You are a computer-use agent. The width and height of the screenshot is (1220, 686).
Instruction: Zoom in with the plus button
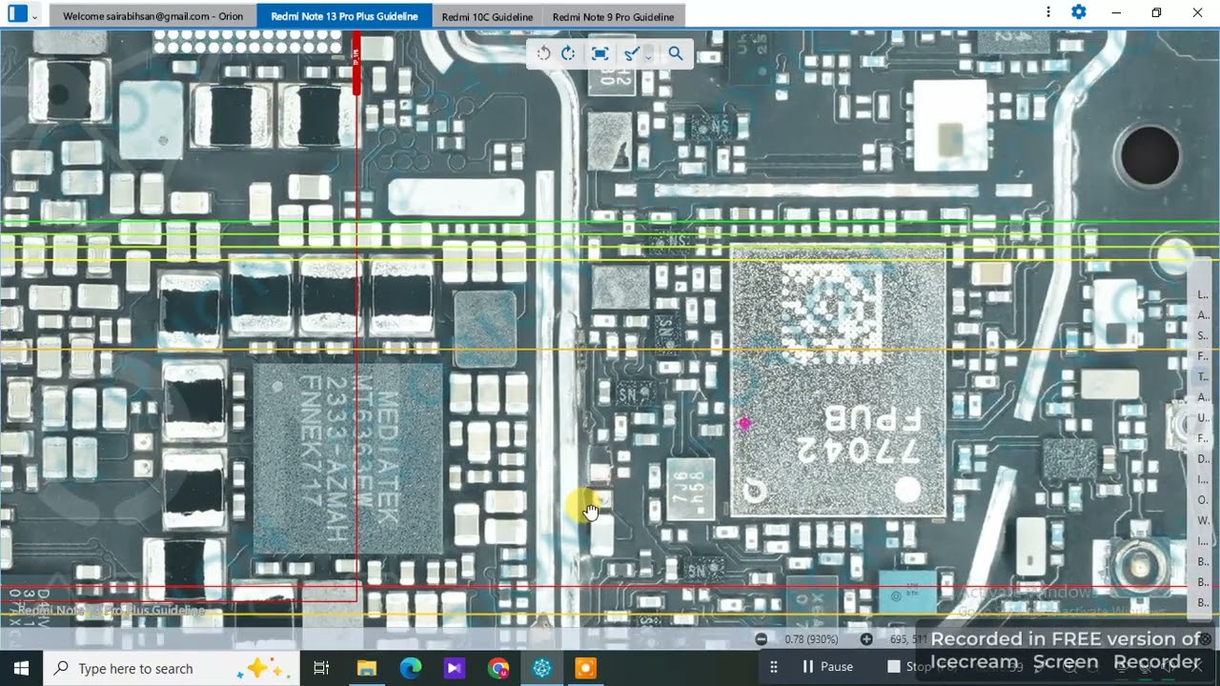tap(865, 639)
